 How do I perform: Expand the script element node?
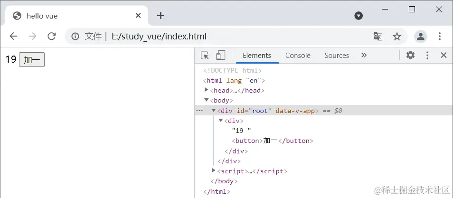tap(214, 170)
